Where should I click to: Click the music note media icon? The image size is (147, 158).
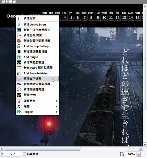[19, 106]
